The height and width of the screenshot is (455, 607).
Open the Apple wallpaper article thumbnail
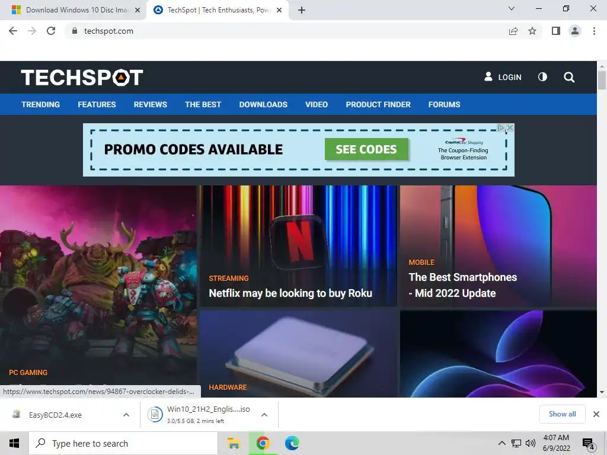pos(498,353)
